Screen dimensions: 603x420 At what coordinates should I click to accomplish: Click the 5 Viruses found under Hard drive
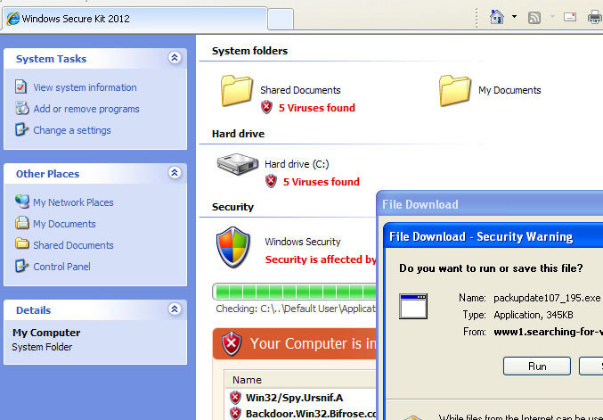pyautogui.click(x=322, y=182)
